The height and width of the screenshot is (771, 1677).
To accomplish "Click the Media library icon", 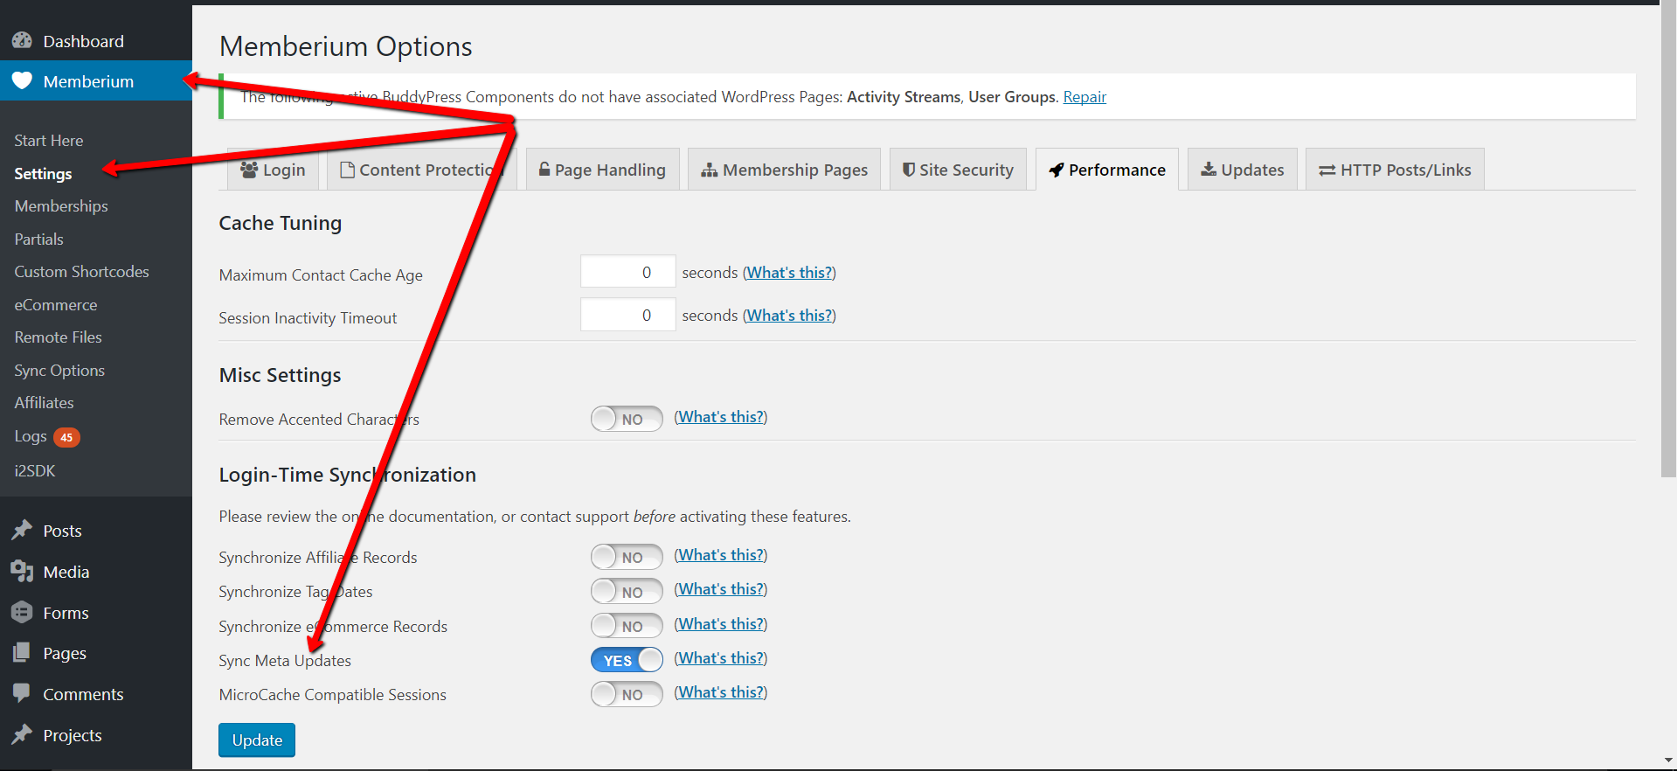I will point(22,572).
